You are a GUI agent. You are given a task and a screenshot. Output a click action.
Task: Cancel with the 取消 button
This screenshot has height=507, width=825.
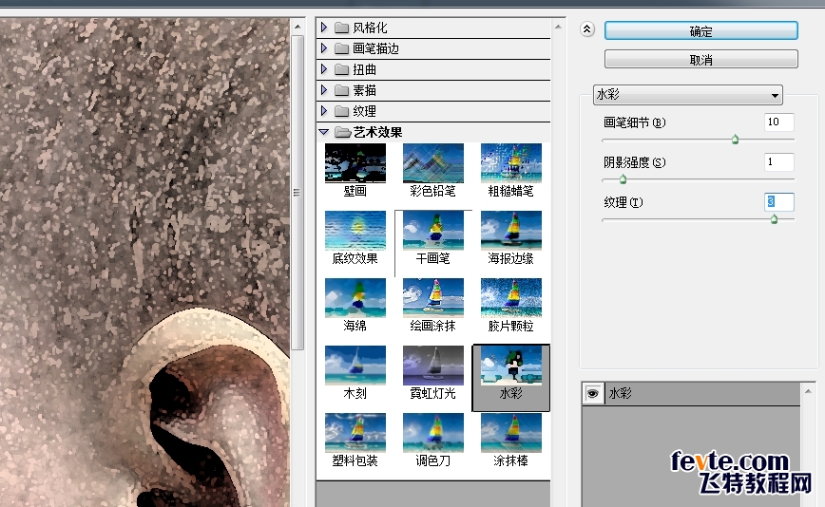click(700, 60)
